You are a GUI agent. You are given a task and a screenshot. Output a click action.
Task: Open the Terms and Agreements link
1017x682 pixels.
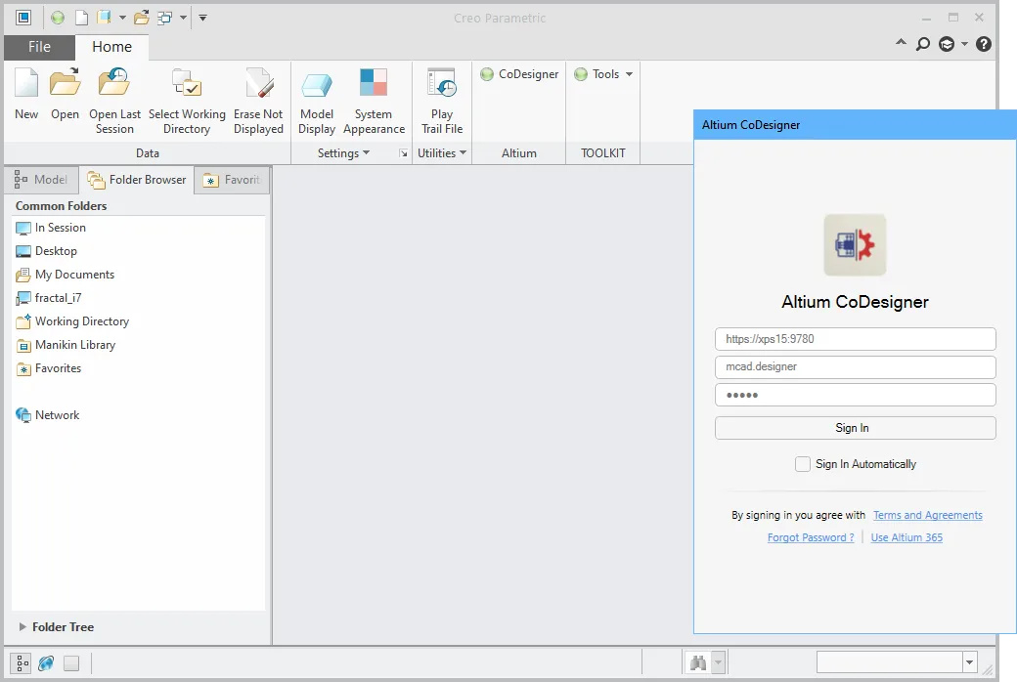tap(927, 515)
